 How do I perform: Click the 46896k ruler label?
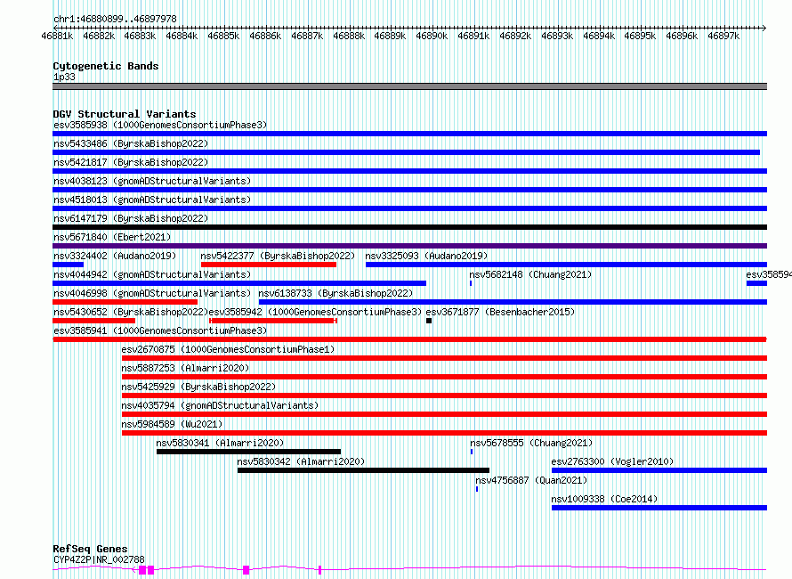(x=682, y=36)
